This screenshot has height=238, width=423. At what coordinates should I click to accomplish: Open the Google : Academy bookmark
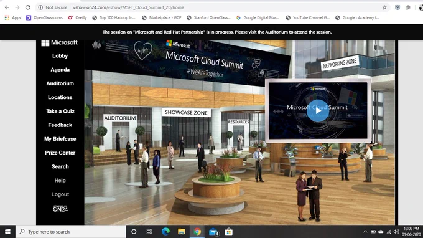[357, 17]
